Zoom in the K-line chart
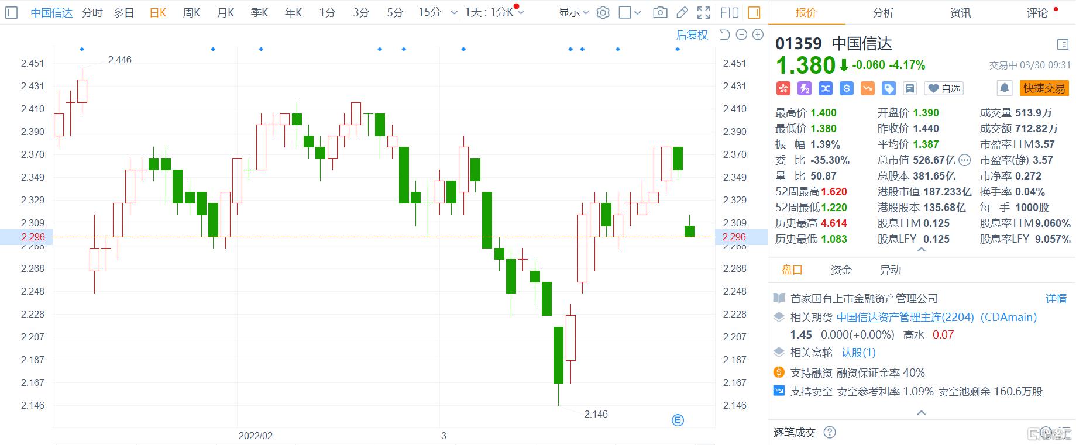1076x445 pixels. (x=758, y=35)
